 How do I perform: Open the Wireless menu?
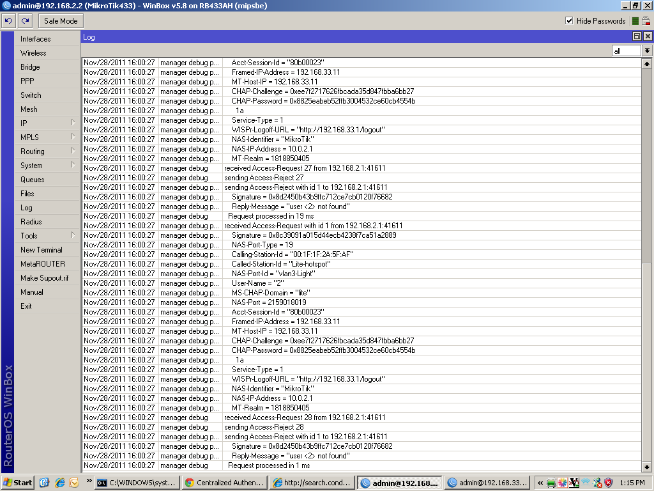(x=47, y=53)
